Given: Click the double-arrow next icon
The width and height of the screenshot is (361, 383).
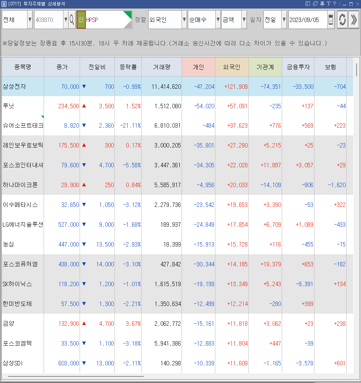Looking at the screenshot, I should click(x=354, y=19).
